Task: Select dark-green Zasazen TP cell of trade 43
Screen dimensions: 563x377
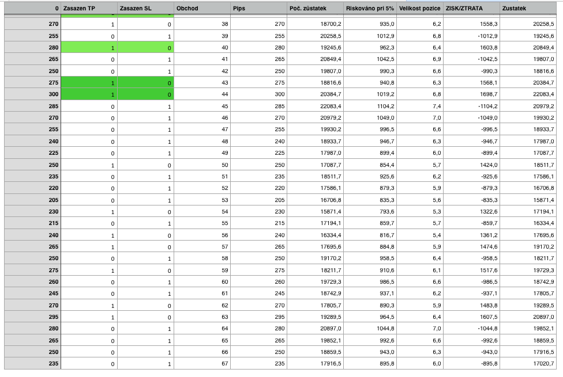Action: tap(89, 82)
